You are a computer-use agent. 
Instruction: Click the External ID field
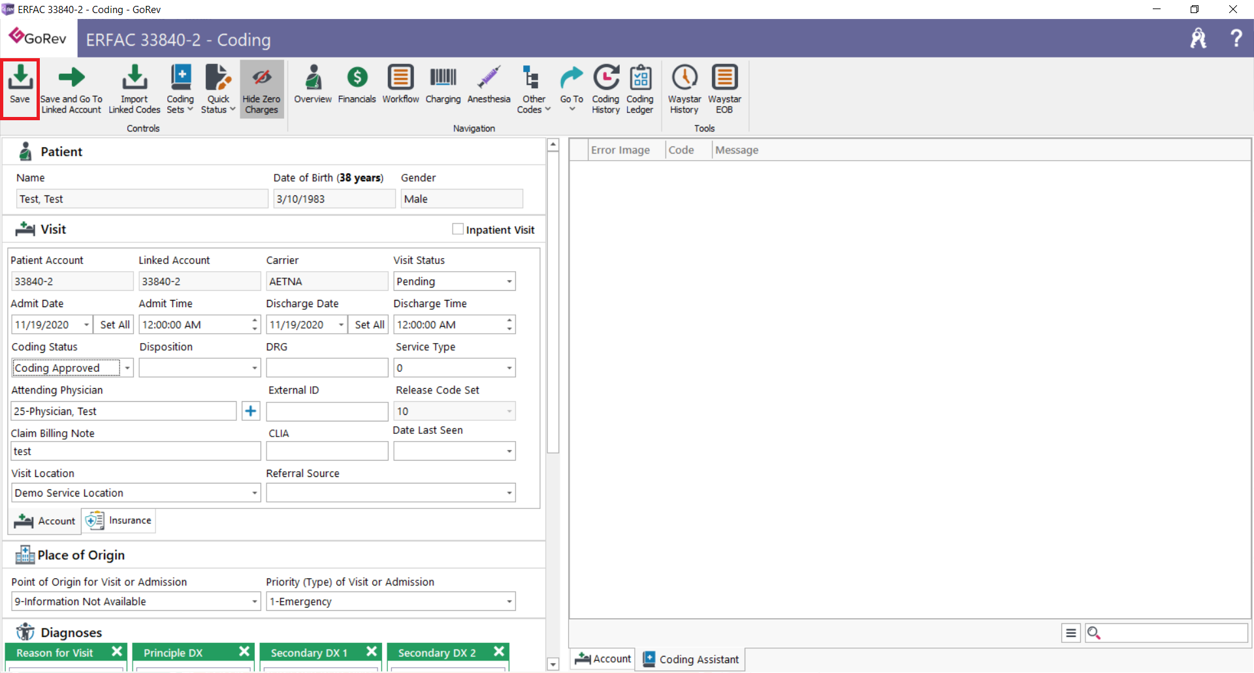click(327, 411)
